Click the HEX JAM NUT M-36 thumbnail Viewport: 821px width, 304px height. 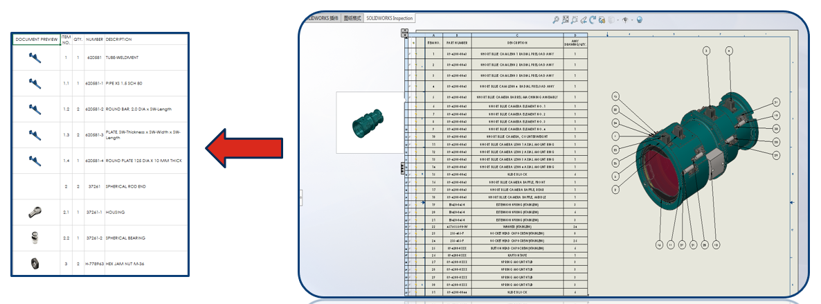pyautogui.click(x=35, y=263)
